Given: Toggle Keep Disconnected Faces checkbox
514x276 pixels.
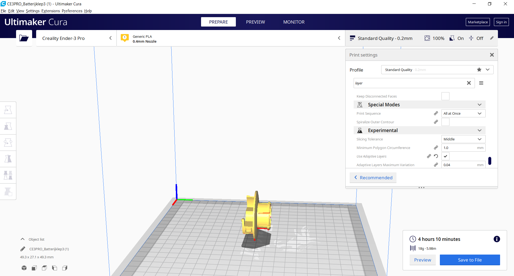Looking at the screenshot, I should 445,96.
